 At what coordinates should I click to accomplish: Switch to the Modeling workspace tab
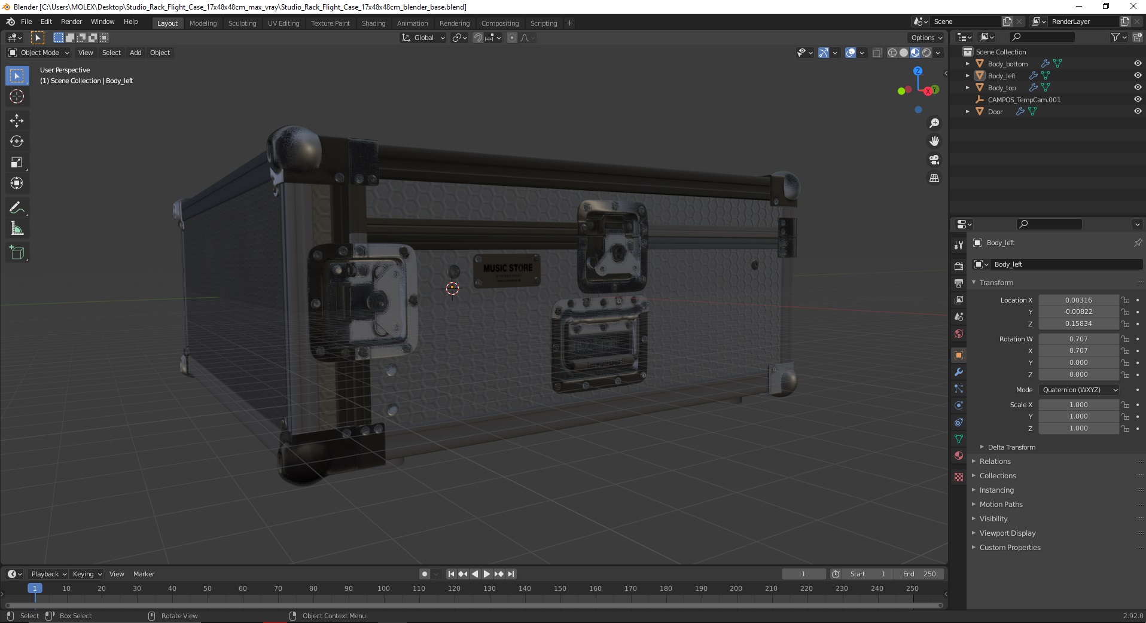[203, 23]
